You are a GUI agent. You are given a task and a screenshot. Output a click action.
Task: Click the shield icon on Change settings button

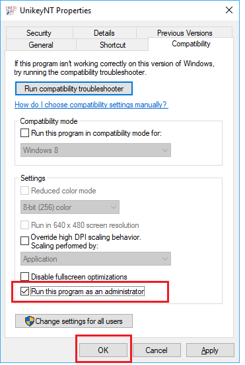coord(30,321)
